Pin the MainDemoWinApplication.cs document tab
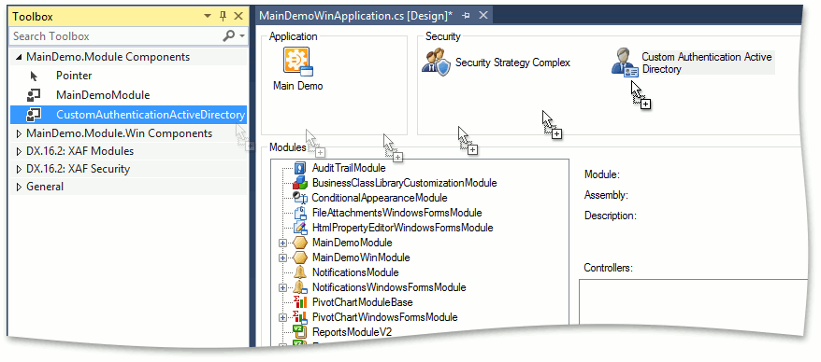 pyautogui.click(x=466, y=16)
